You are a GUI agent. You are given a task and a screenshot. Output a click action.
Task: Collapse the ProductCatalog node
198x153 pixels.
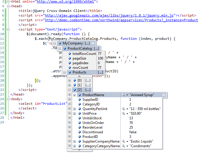pos(59,48)
